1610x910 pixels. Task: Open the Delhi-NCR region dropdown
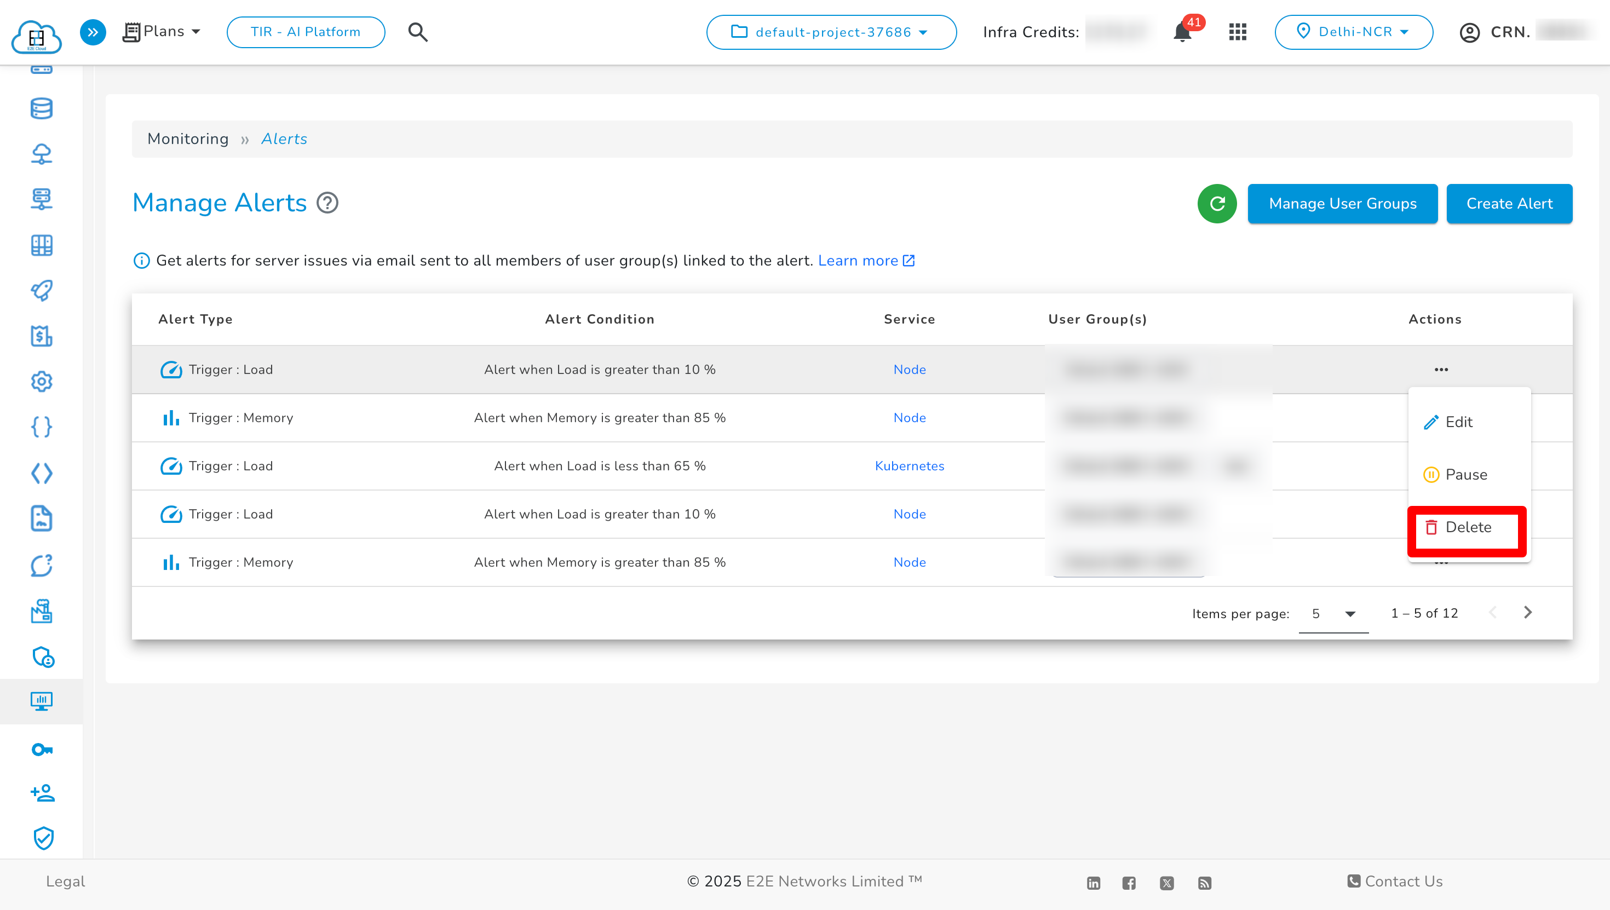(x=1353, y=32)
